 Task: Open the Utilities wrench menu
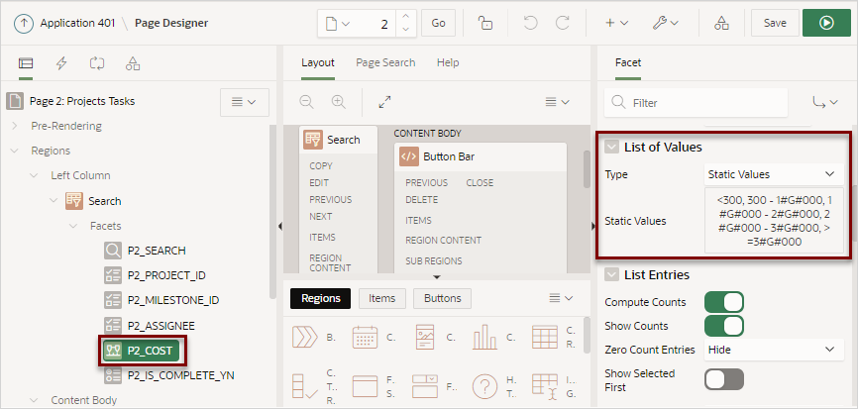point(666,23)
